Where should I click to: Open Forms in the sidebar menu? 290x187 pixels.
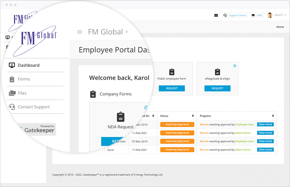click(35, 79)
